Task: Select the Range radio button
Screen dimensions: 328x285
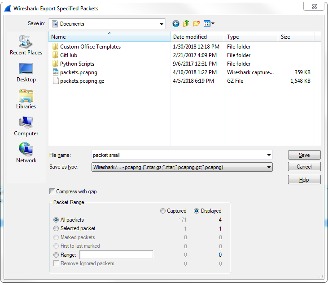Action: pyautogui.click(x=56, y=255)
